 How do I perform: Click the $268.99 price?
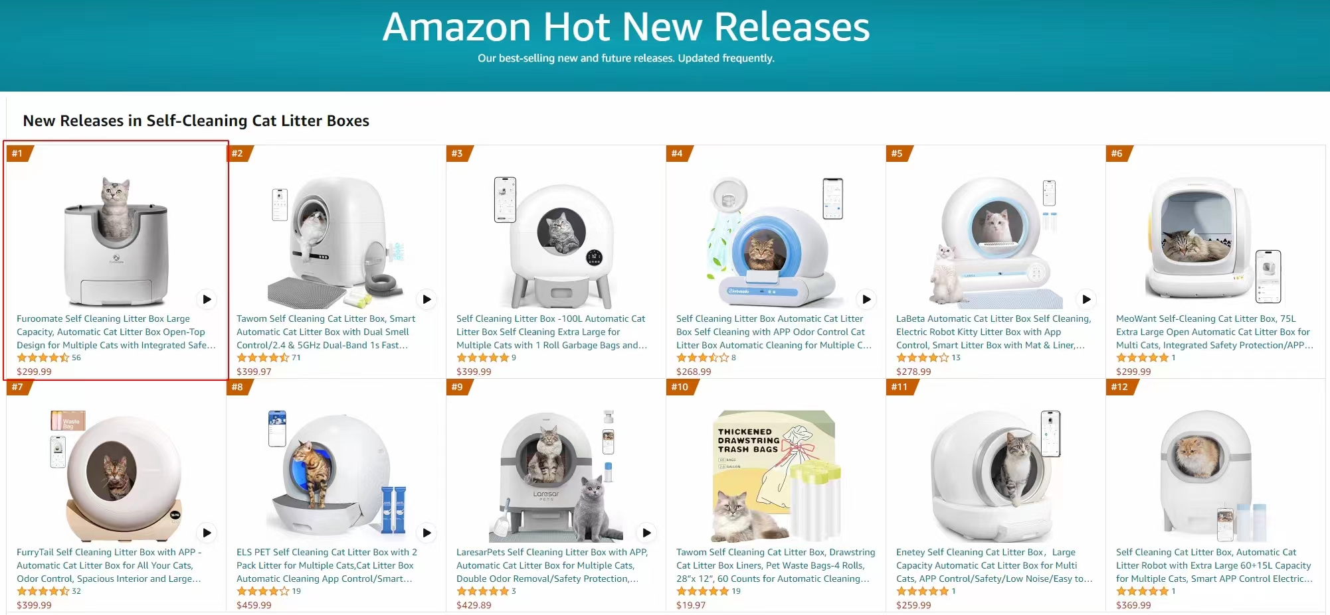pos(694,372)
